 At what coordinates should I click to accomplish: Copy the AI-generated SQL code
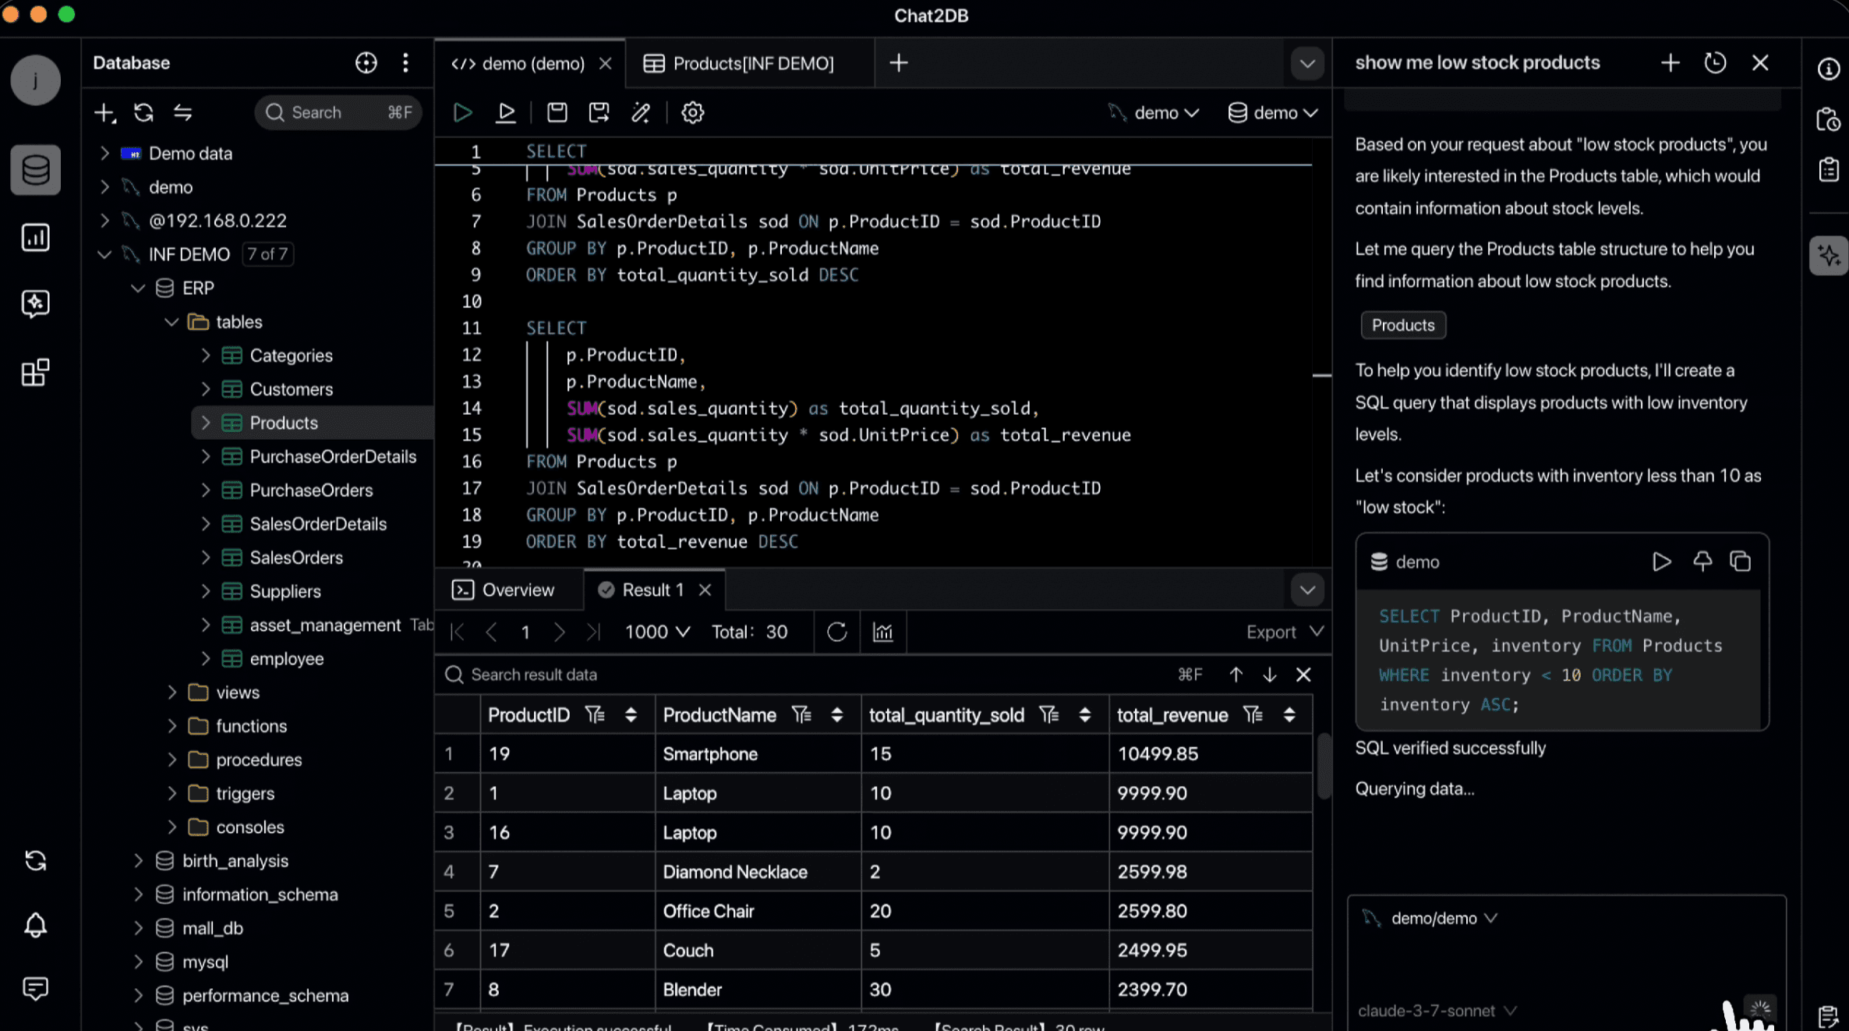coord(1740,562)
